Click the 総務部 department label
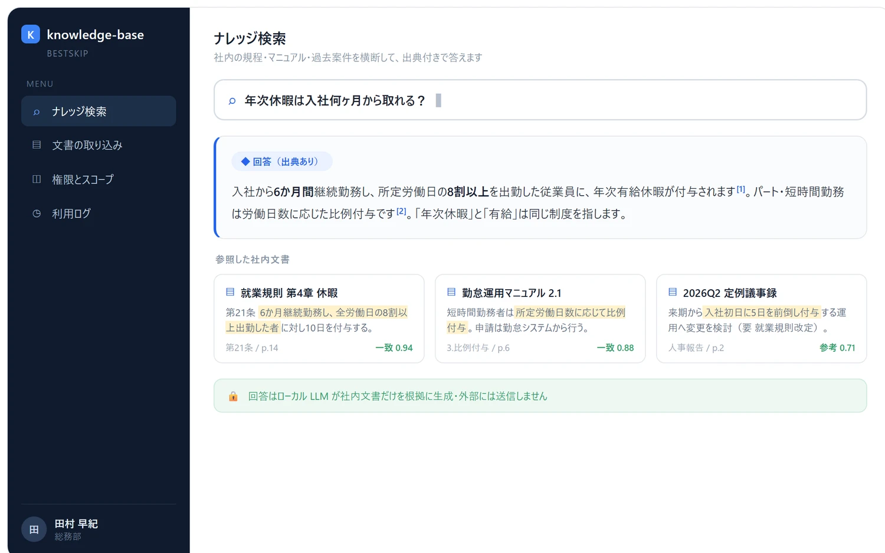 pyautogui.click(x=68, y=536)
